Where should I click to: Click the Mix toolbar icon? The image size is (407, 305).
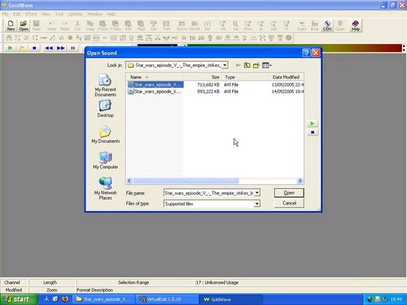(128, 25)
